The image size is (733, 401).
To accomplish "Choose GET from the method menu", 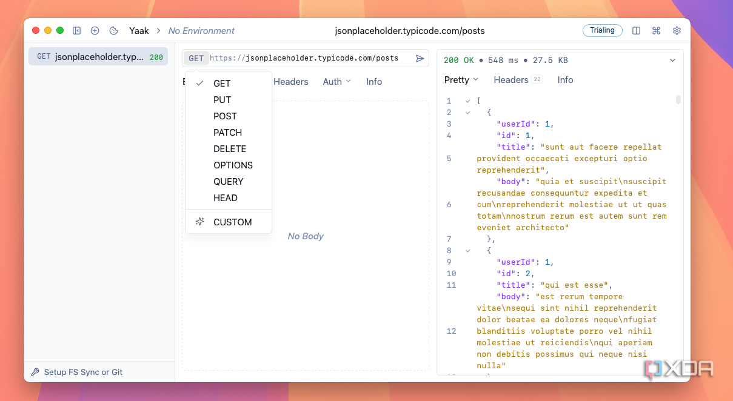I will 229,84.
